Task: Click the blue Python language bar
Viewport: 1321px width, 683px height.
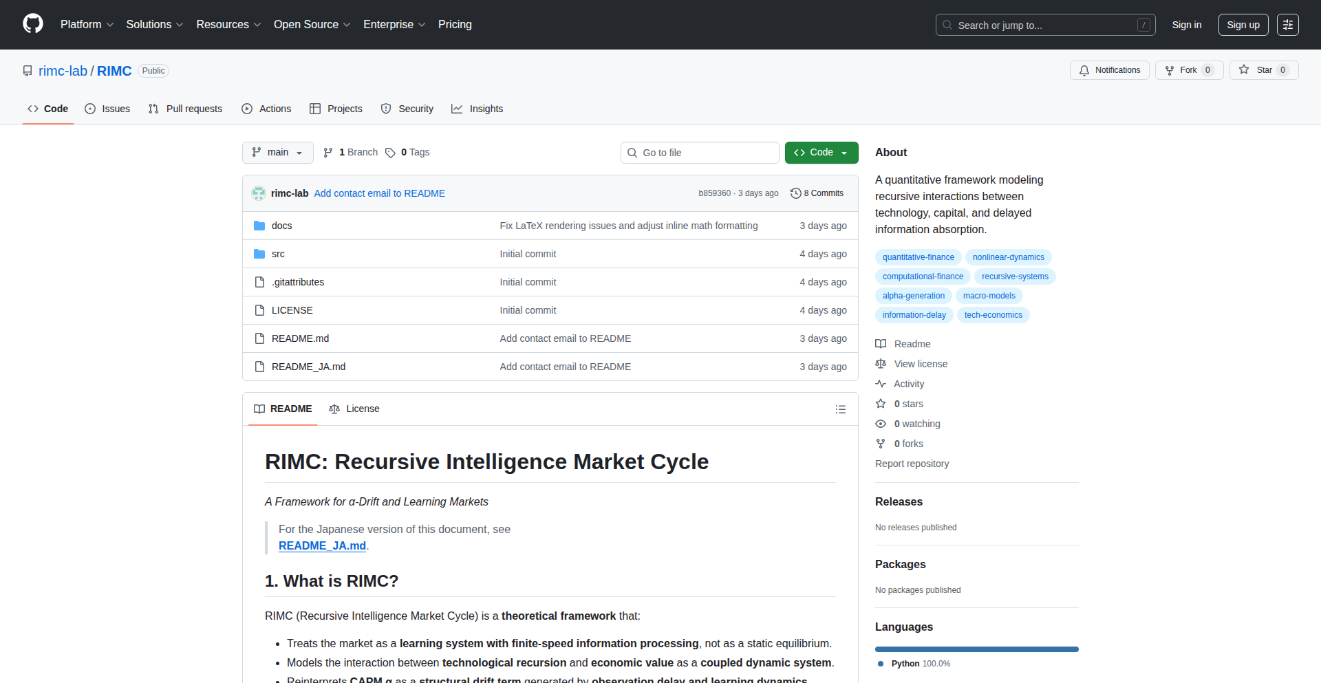Action: pos(976,649)
